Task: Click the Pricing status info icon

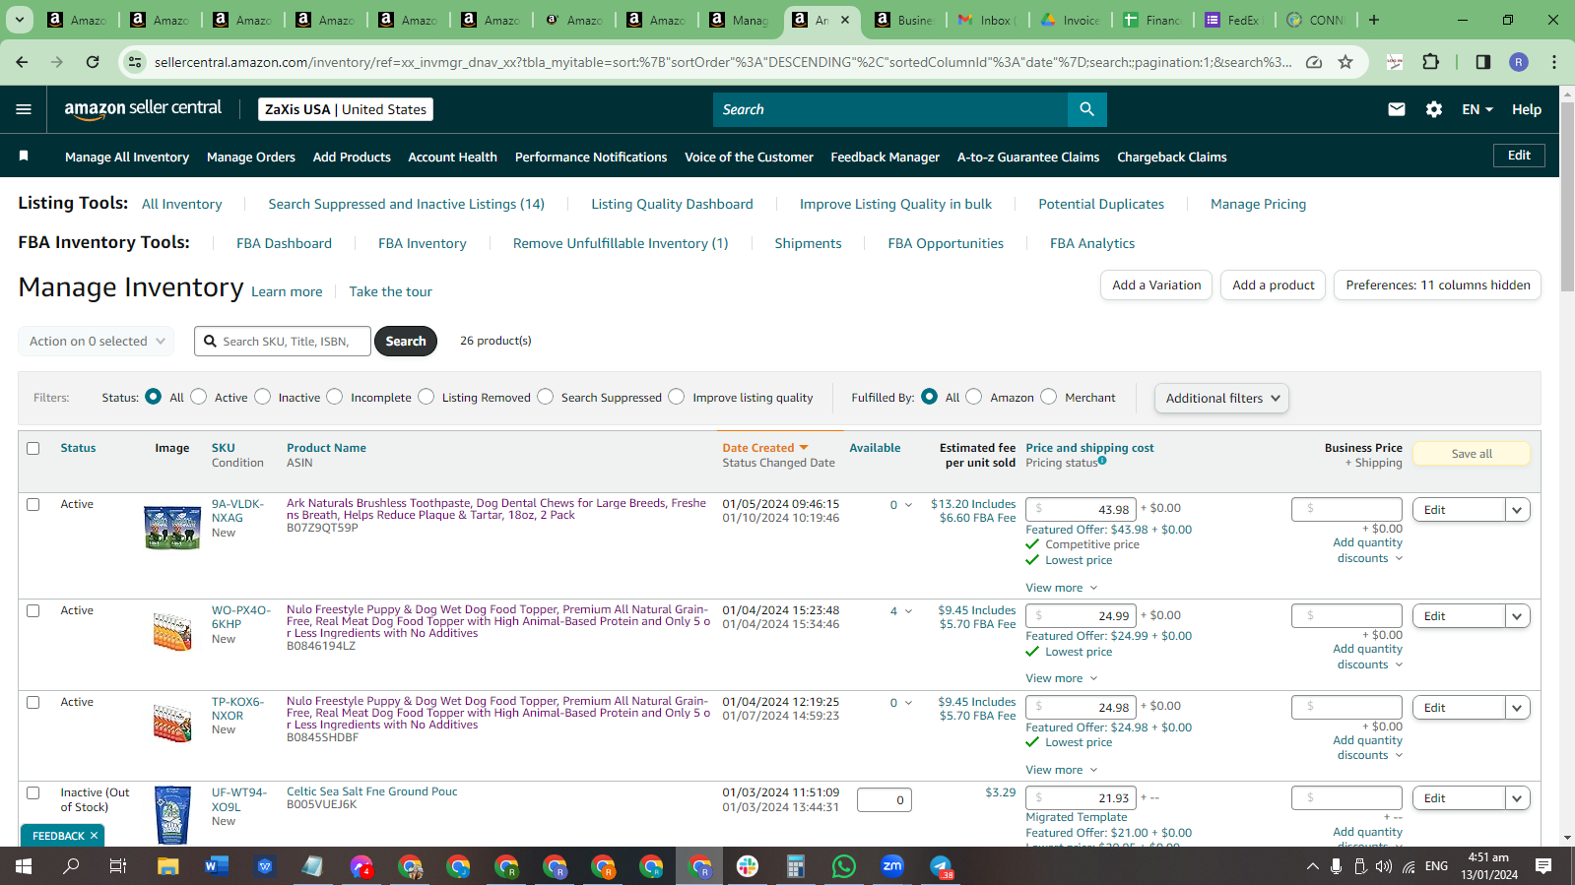Action: 1102,461
